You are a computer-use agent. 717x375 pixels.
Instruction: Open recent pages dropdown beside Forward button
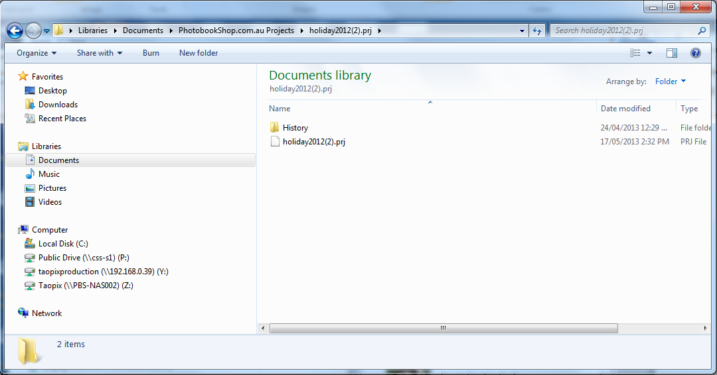[x=46, y=31]
